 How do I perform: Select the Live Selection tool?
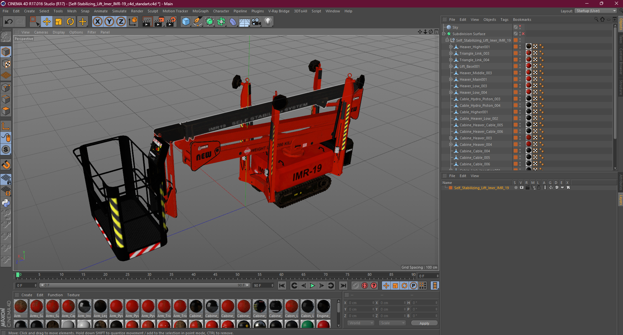(x=34, y=22)
